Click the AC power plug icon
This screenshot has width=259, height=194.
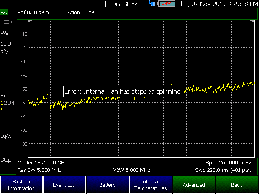[152, 4]
